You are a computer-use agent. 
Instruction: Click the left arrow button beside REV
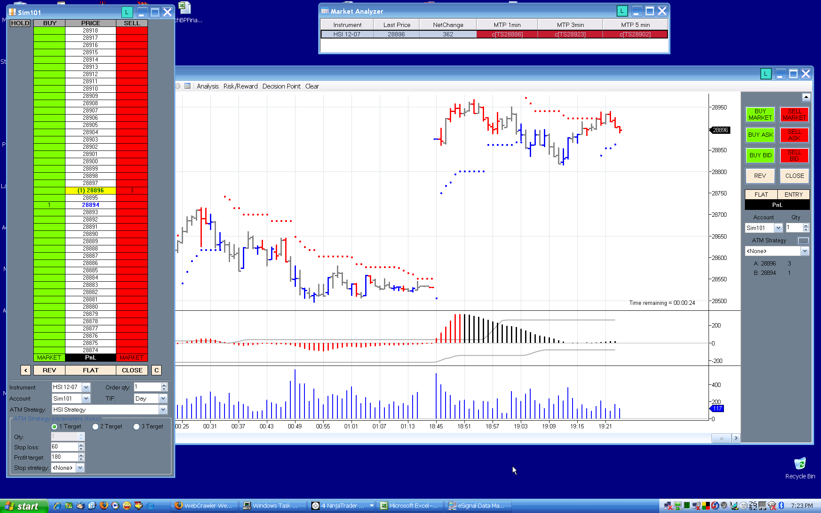click(x=26, y=370)
